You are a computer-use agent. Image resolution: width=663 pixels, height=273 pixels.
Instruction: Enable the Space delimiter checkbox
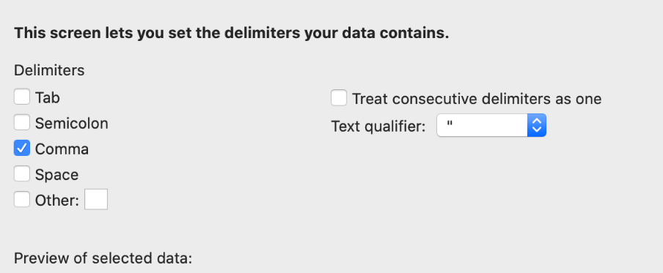tap(22, 174)
